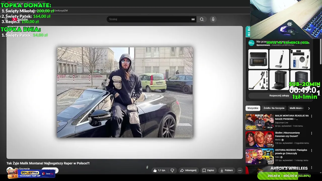The width and height of the screenshot is (322, 181).
Task: Click HISTORIA REZIEGO video title
Action: pyautogui.click(x=291, y=152)
